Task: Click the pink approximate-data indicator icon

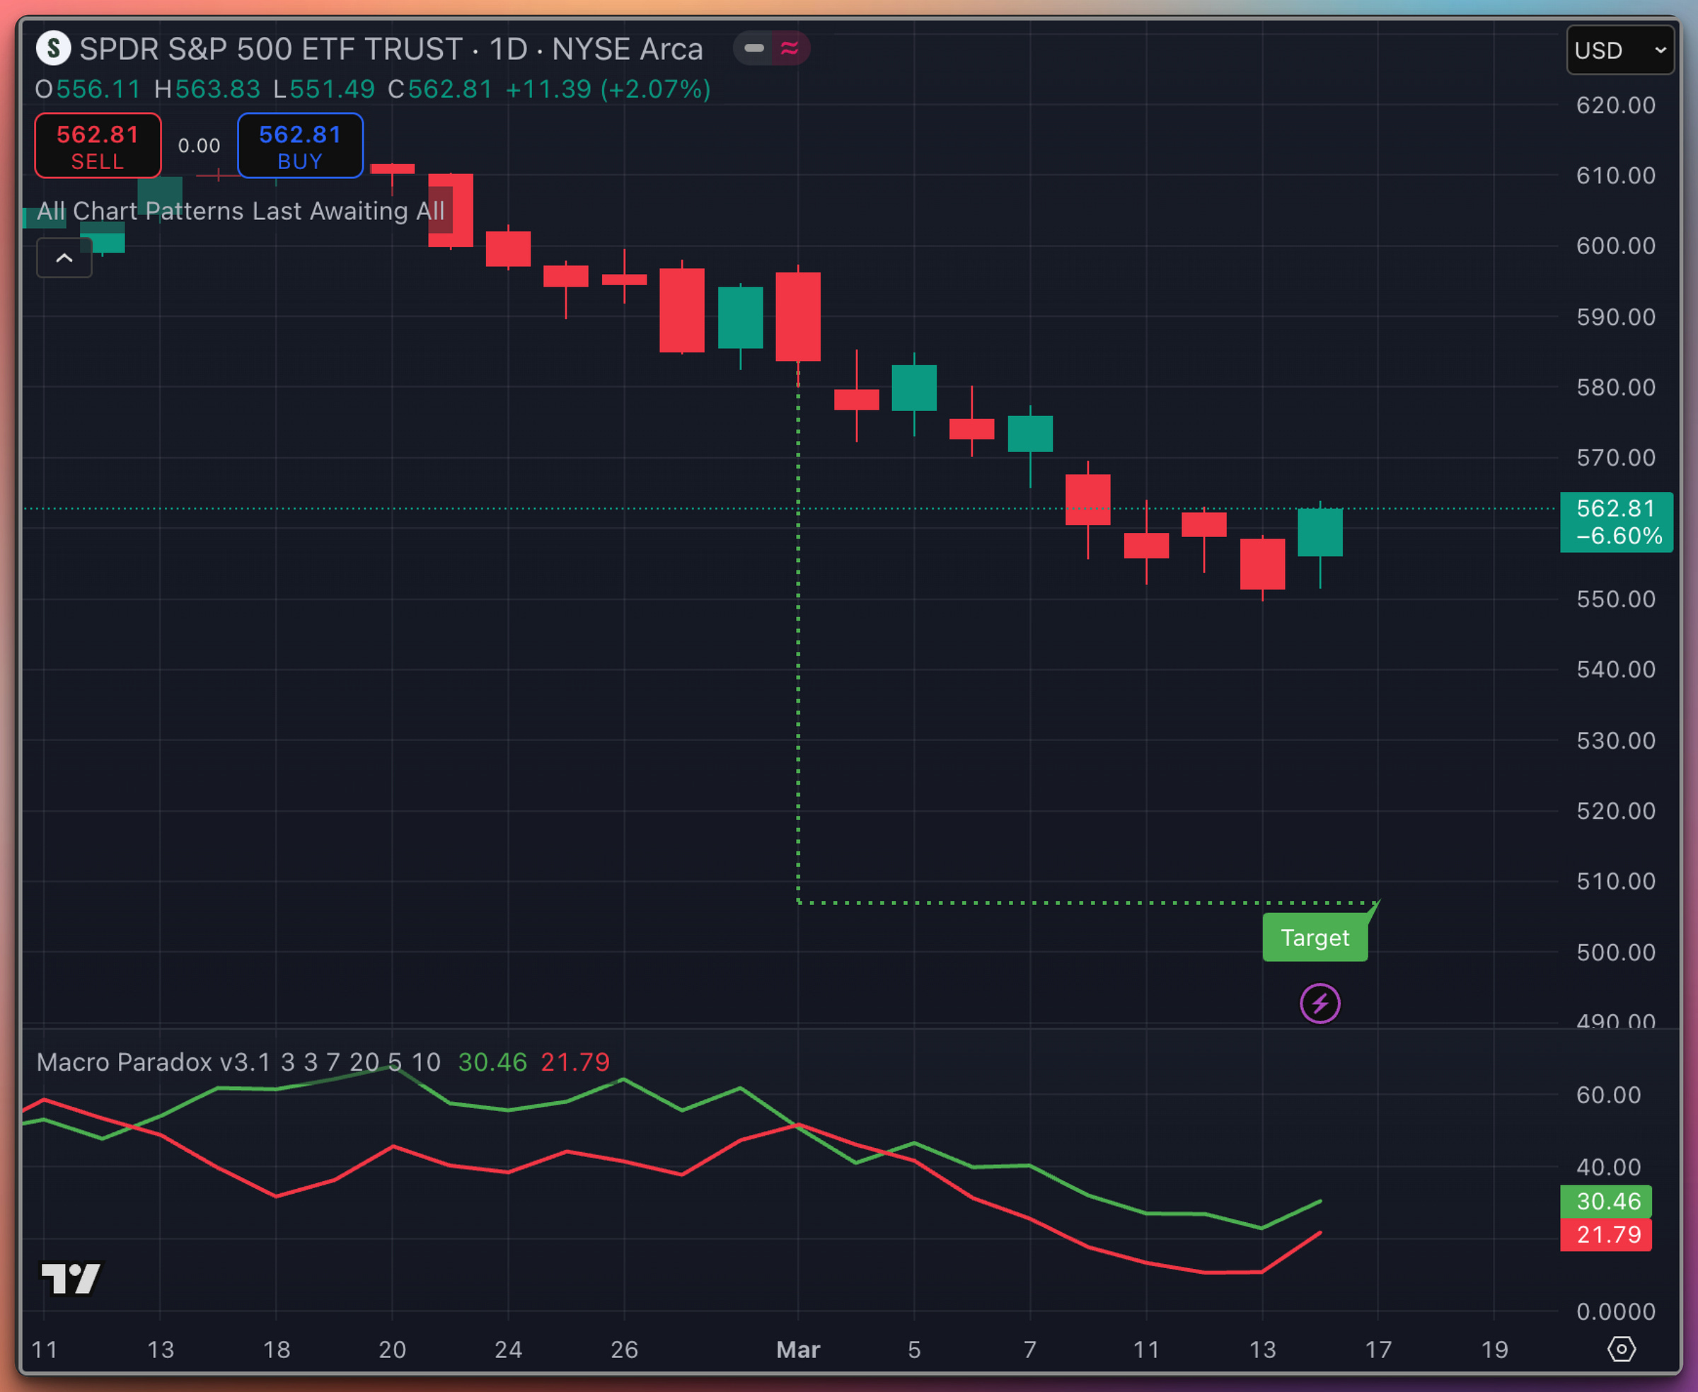Action: click(x=790, y=49)
